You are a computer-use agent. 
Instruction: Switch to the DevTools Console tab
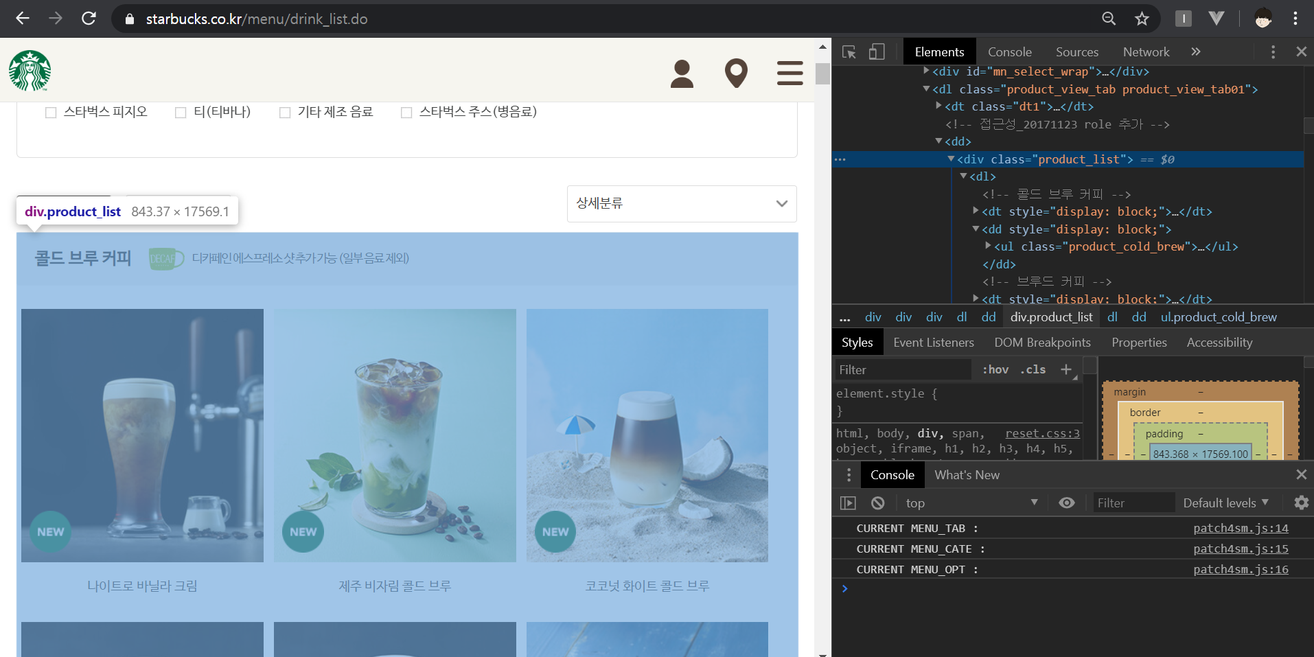coord(1010,52)
